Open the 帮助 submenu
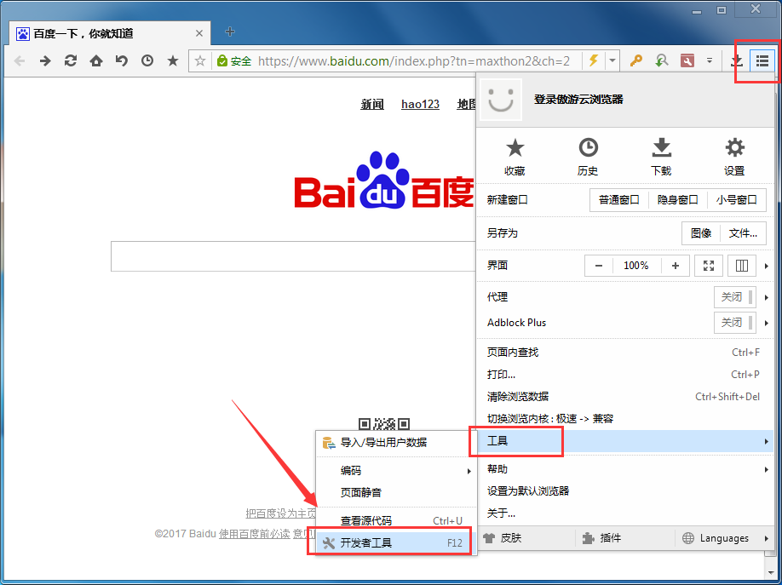Screen dimensions: 782x585 click(624, 469)
